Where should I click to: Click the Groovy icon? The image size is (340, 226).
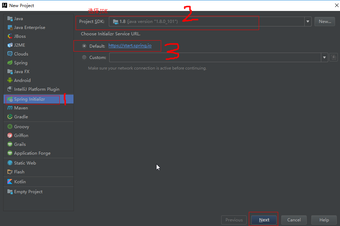(10, 126)
